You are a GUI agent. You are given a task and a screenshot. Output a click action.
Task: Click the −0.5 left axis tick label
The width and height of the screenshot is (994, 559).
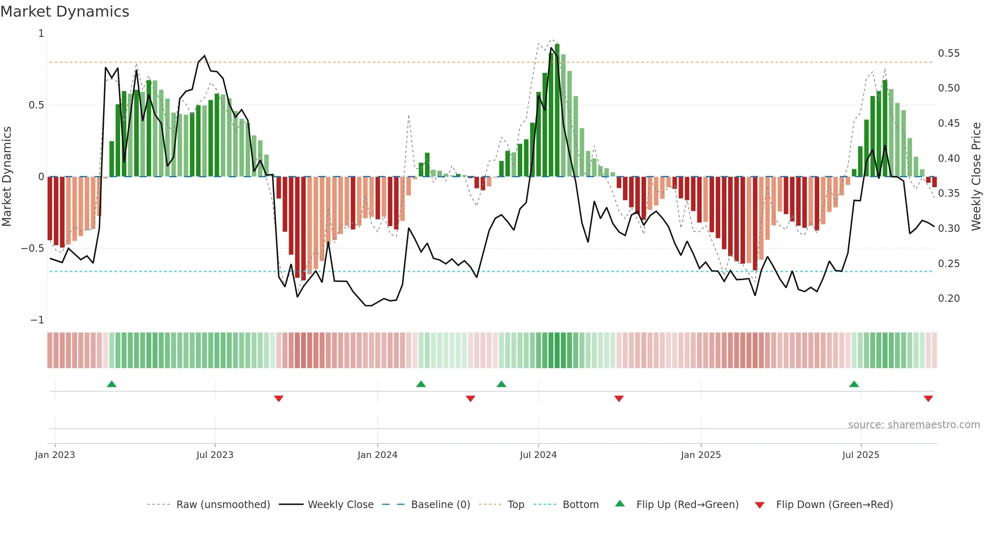coord(33,248)
